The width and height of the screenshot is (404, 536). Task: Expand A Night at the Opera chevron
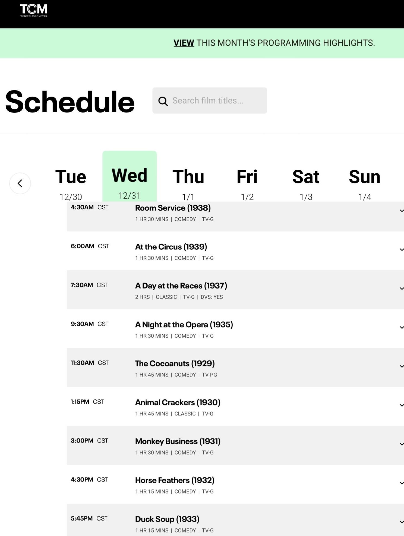[x=401, y=327]
